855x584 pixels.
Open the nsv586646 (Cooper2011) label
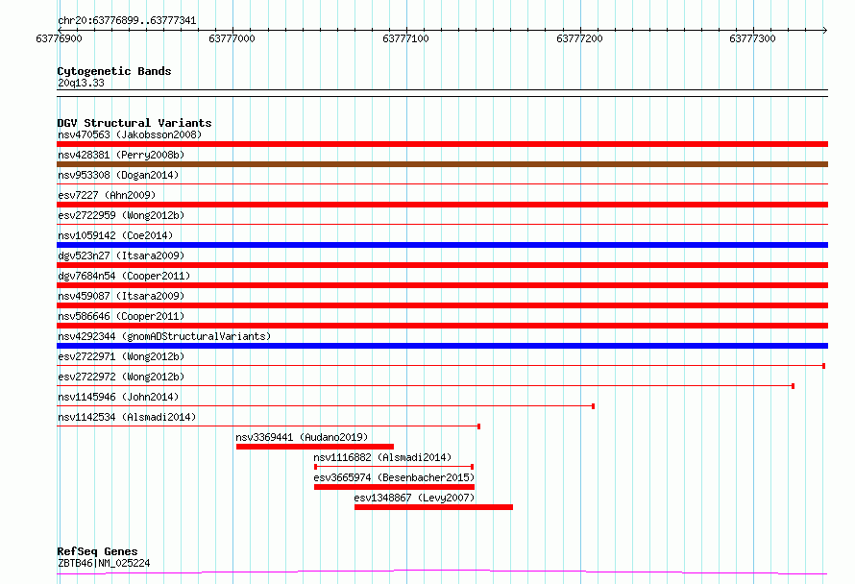point(121,316)
